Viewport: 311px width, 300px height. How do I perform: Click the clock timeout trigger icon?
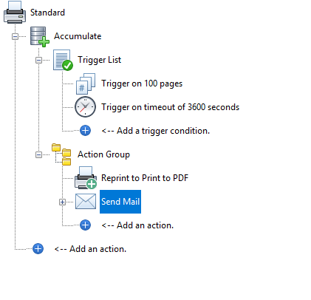(x=85, y=107)
